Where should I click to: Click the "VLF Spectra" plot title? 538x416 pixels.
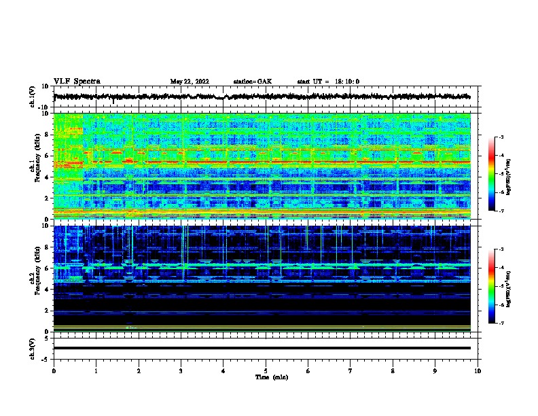click(77, 82)
